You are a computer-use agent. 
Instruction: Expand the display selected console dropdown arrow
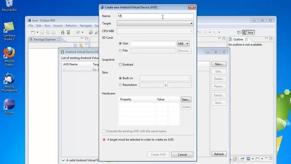(253, 159)
